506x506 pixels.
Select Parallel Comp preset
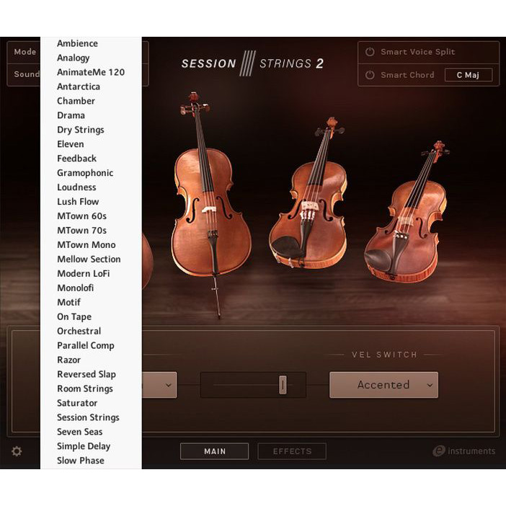click(86, 345)
